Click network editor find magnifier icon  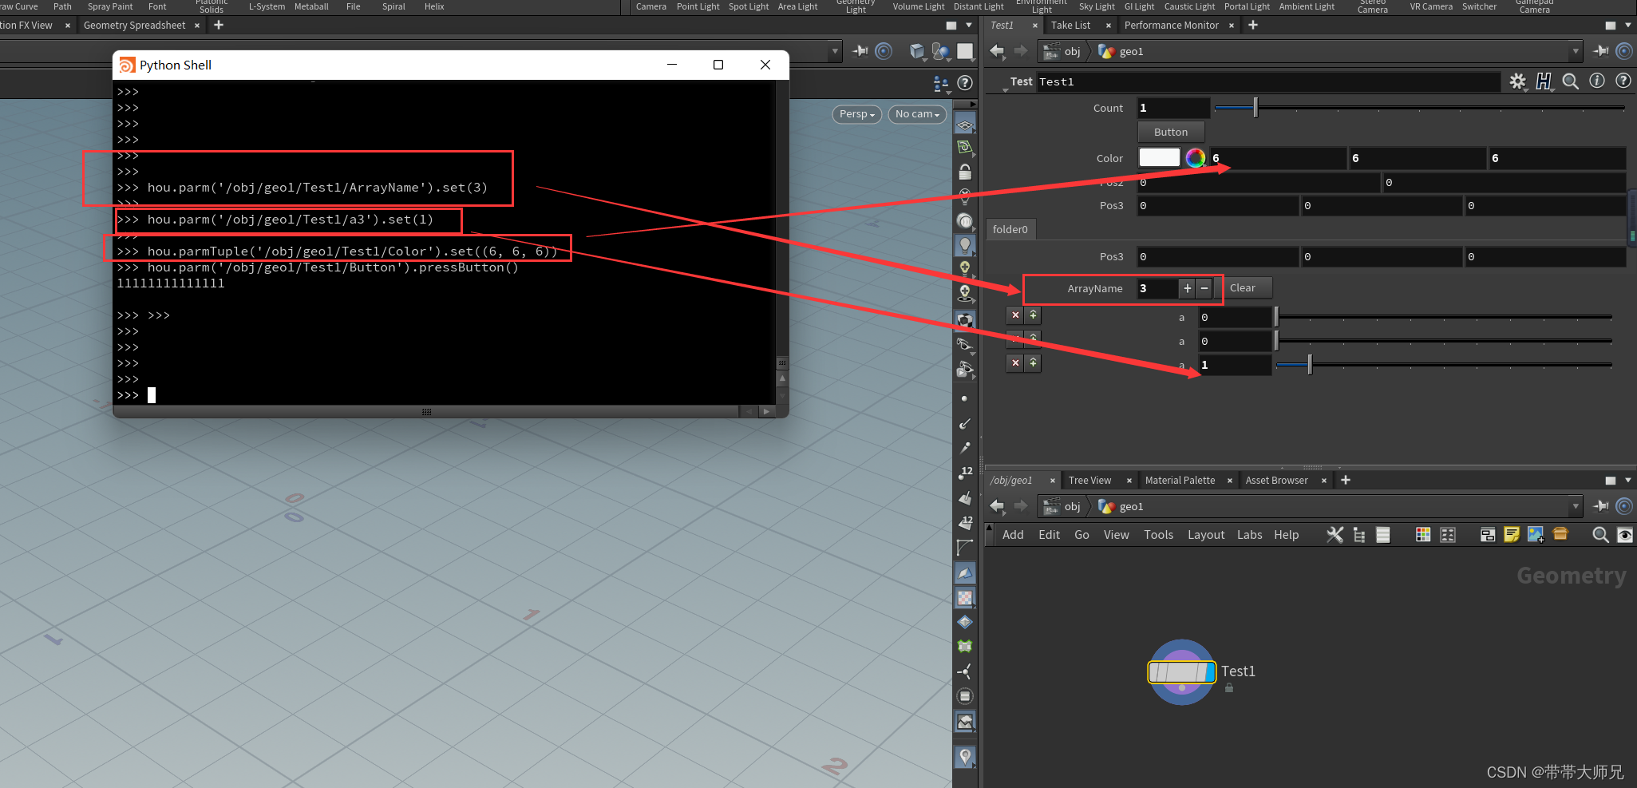point(1600,535)
